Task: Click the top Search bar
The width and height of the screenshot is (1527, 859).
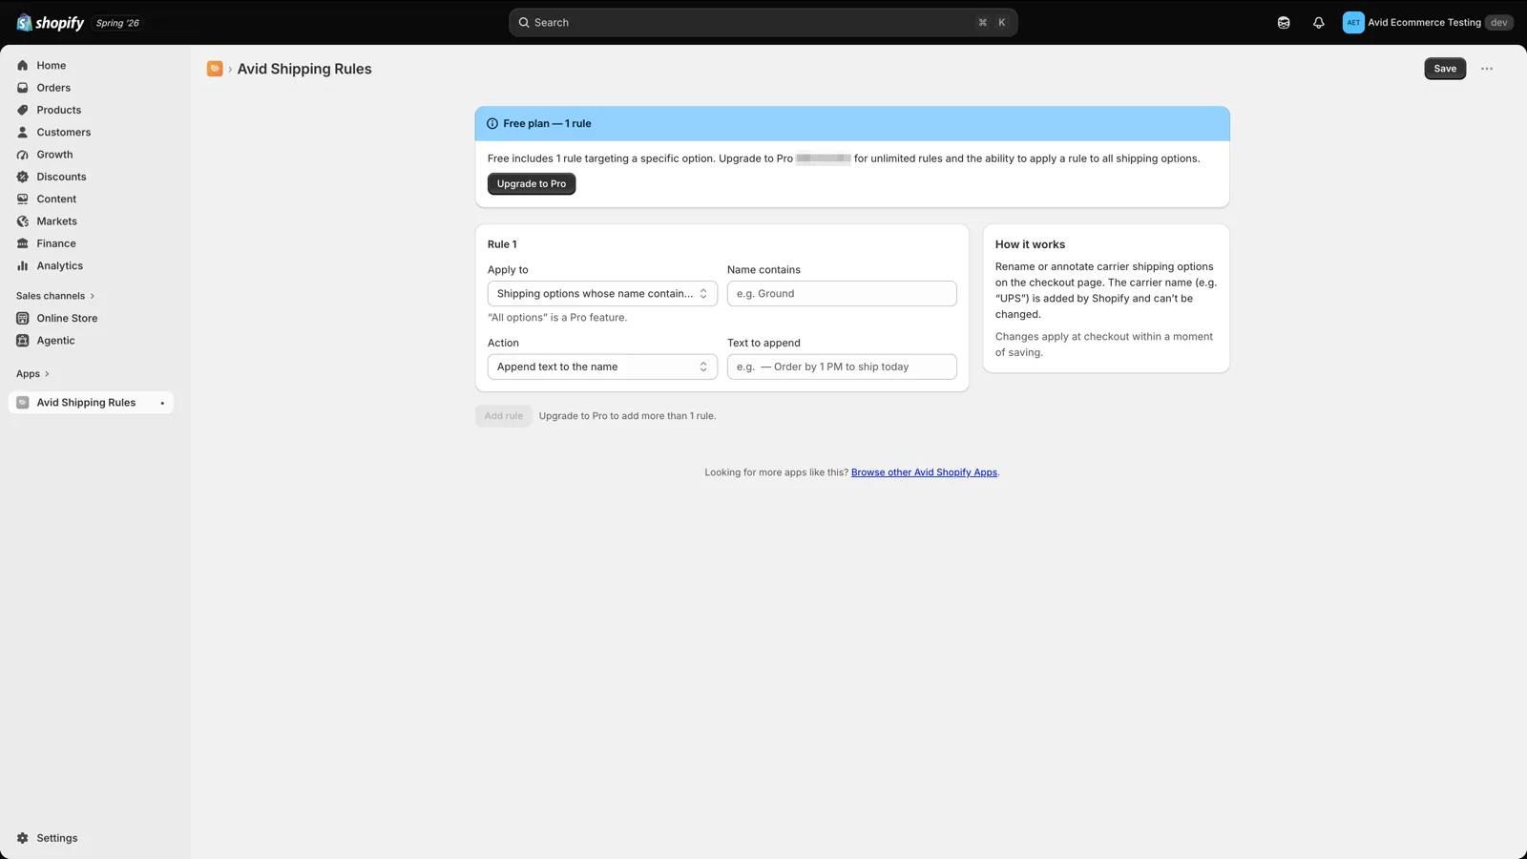Action: (763, 23)
